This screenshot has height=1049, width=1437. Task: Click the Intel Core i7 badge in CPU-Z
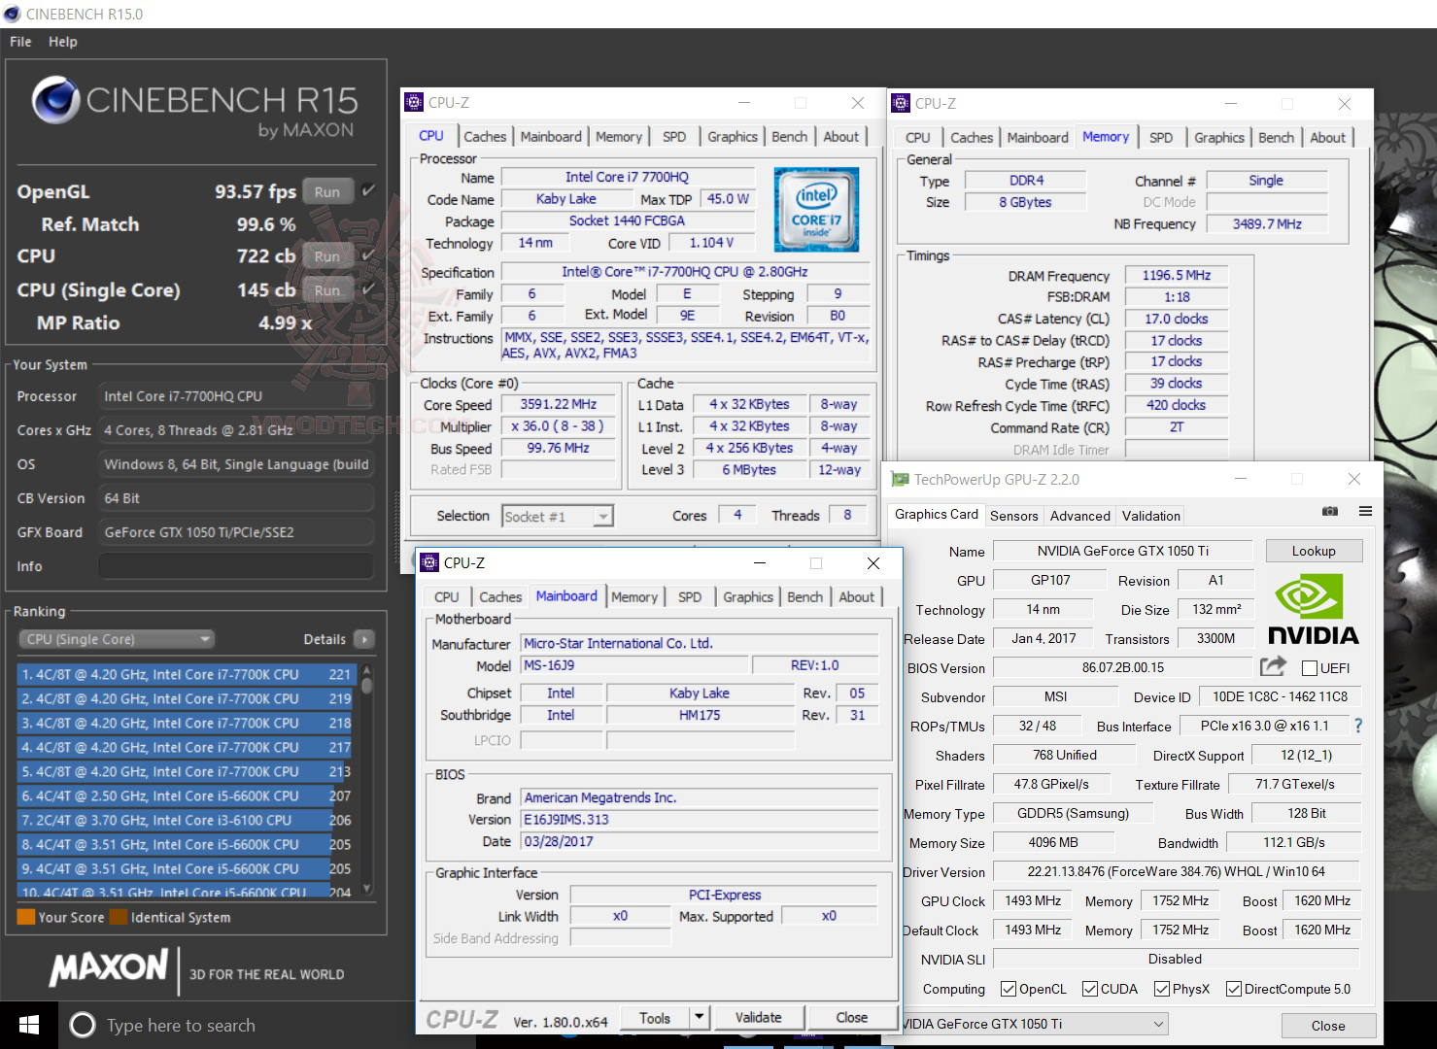816,211
